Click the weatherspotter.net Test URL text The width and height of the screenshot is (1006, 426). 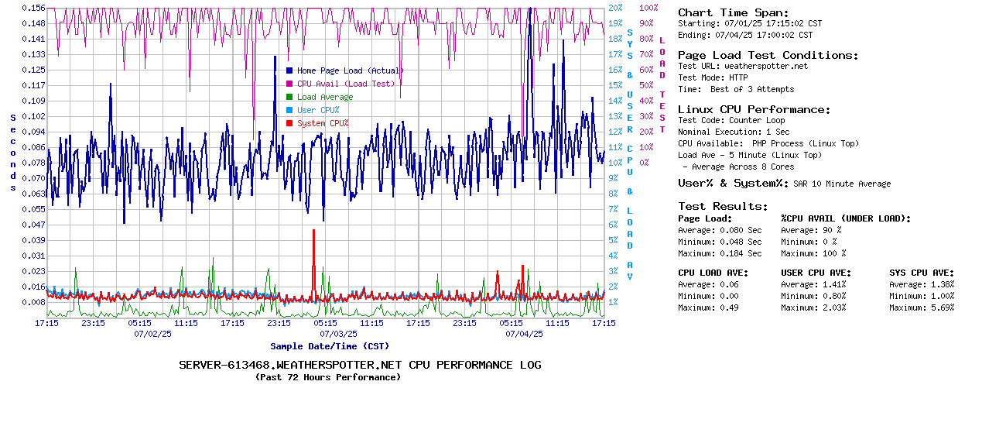point(765,67)
